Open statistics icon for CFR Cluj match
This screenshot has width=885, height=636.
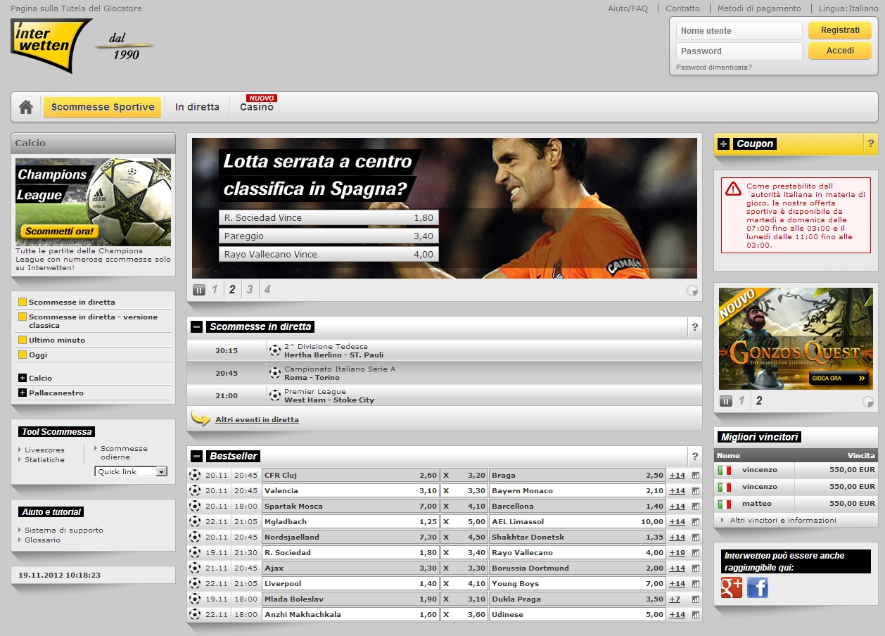pyautogui.click(x=696, y=476)
